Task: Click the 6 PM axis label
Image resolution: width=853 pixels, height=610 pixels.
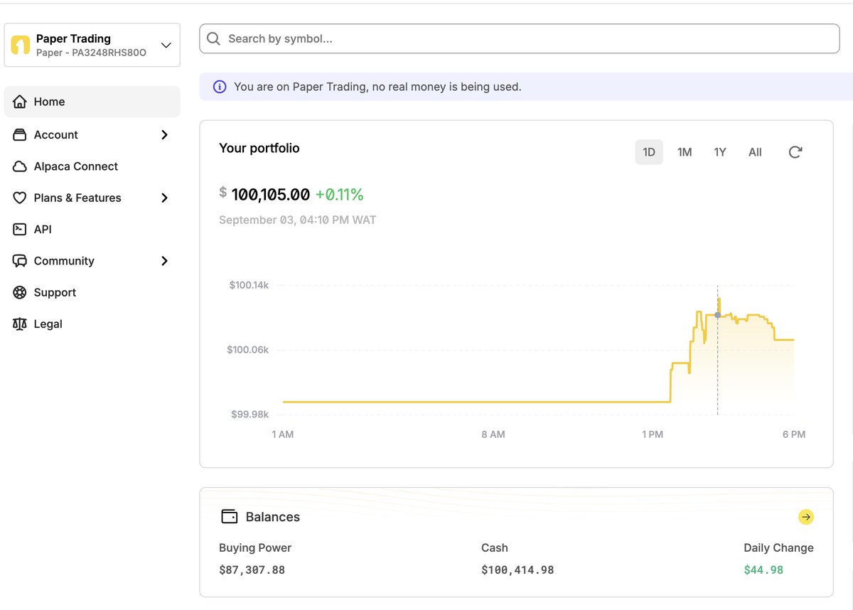Action: click(x=794, y=434)
